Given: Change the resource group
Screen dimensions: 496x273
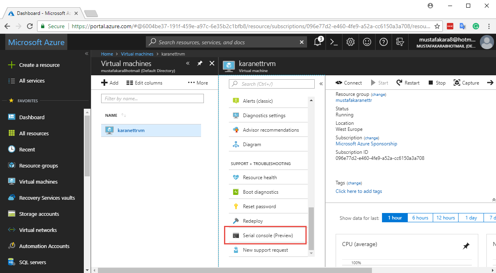Looking at the screenshot, I should click(378, 94).
